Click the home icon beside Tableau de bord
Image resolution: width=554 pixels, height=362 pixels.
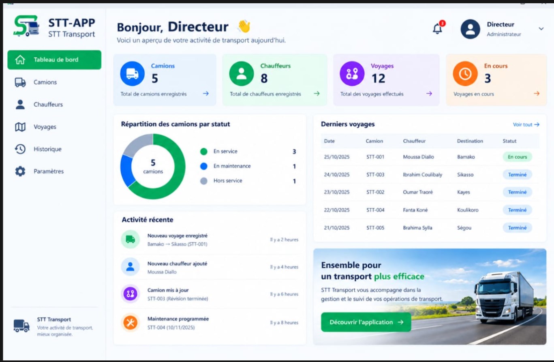(x=20, y=60)
